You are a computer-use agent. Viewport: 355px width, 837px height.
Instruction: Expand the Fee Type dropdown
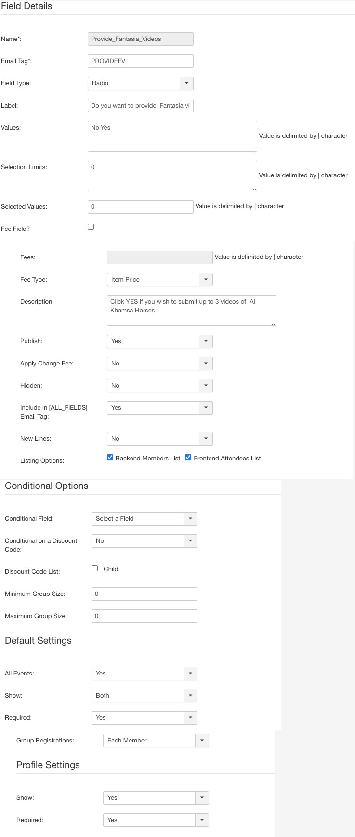[159, 280]
